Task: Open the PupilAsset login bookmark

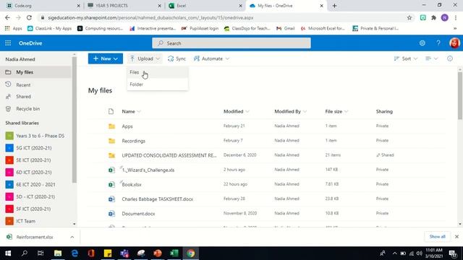Action: [200, 28]
